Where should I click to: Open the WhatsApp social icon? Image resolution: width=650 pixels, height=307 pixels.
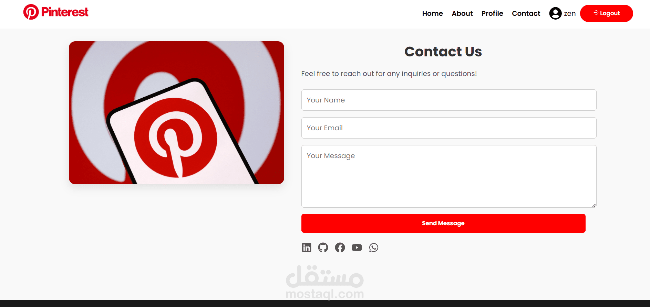(x=374, y=248)
